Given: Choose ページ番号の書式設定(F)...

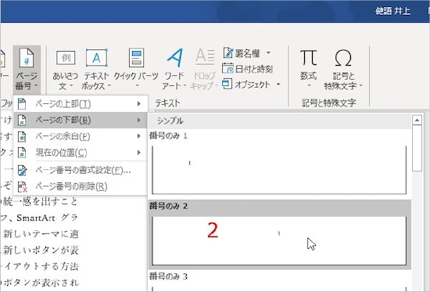Looking at the screenshot, I should pyautogui.click(x=80, y=171).
